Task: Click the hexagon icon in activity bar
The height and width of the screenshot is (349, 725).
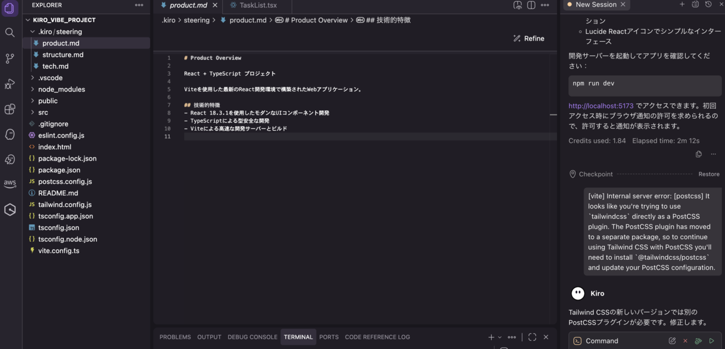Action: (10, 210)
